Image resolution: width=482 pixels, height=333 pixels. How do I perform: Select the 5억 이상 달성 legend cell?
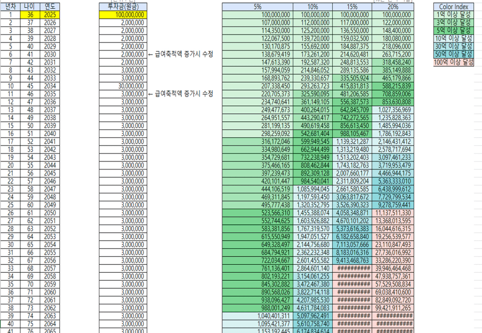(454, 30)
